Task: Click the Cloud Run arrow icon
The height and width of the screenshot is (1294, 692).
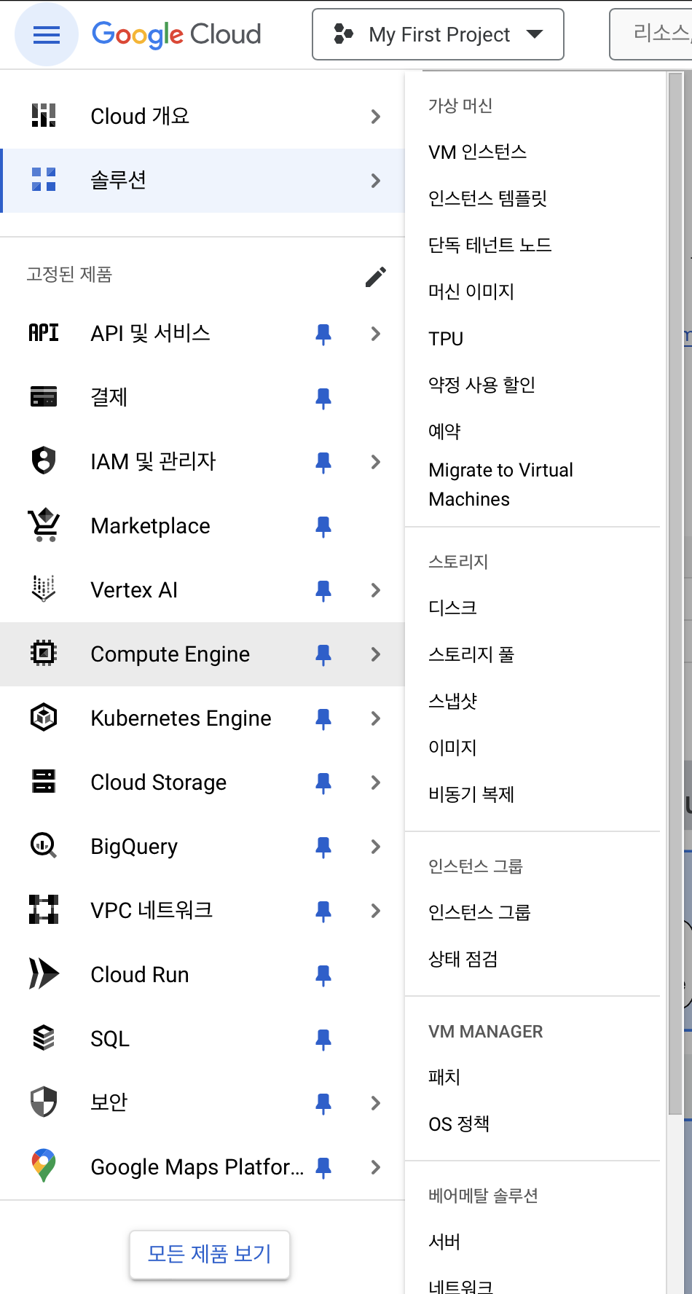Action: (44, 973)
